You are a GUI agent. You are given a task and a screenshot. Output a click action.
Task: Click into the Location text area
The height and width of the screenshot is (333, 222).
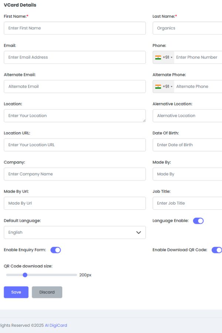[x=75, y=115]
